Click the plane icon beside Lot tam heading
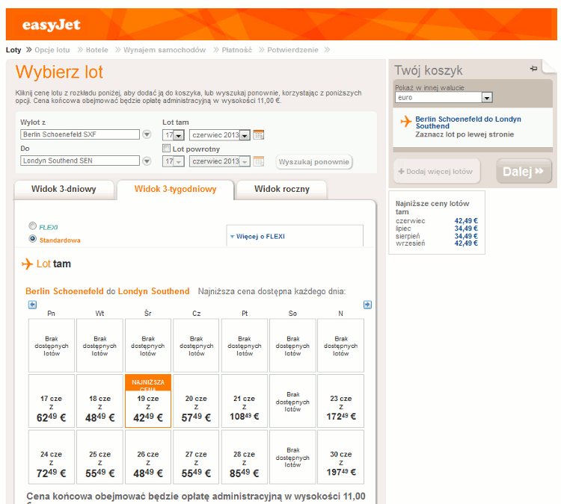The width and height of the screenshot is (561, 504). coord(27,264)
